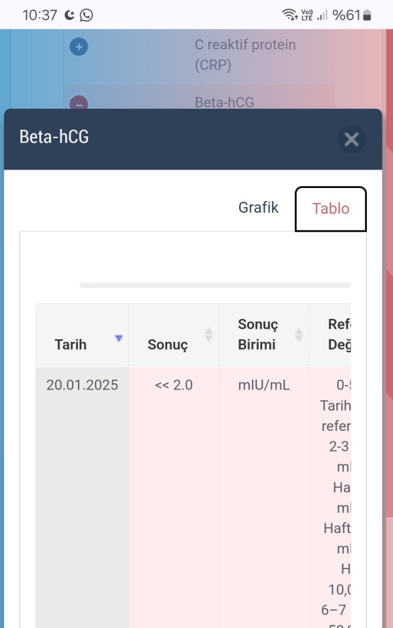
Task: Select the Tablo tab
Action: click(331, 209)
